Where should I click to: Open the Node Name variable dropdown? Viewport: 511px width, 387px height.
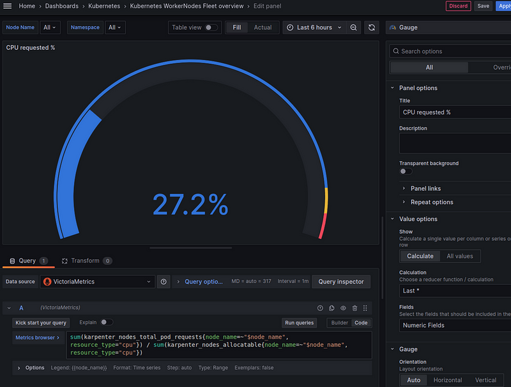point(50,27)
